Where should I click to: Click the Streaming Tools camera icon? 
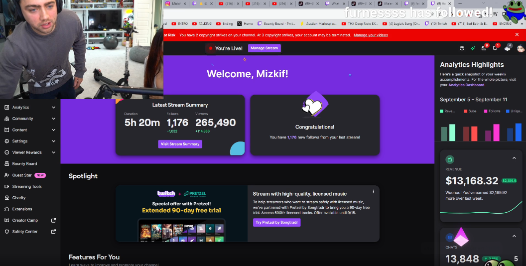[x=7, y=186]
